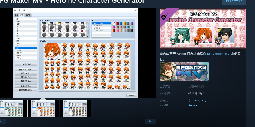Pick the selected teal color swatch
Screen dimensions: 255x127
(128, 24)
